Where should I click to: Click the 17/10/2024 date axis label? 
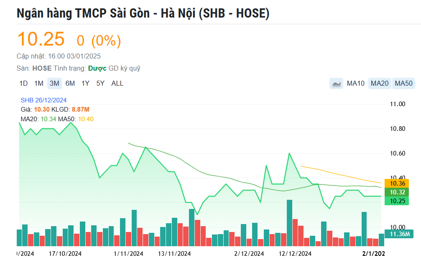pyautogui.click(x=65, y=254)
